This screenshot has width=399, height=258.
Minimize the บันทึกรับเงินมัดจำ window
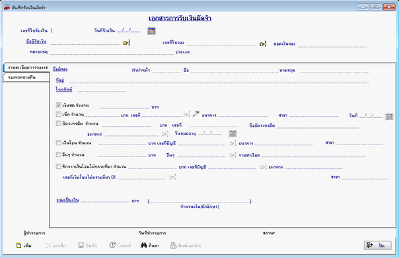click(363, 7)
